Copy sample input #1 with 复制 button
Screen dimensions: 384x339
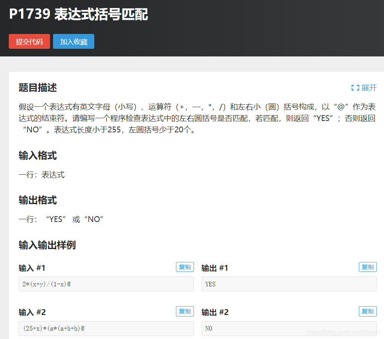pos(185,267)
